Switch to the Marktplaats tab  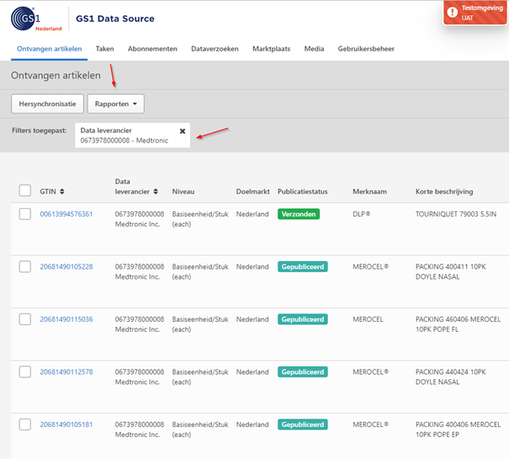pyautogui.click(x=272, y=49)
